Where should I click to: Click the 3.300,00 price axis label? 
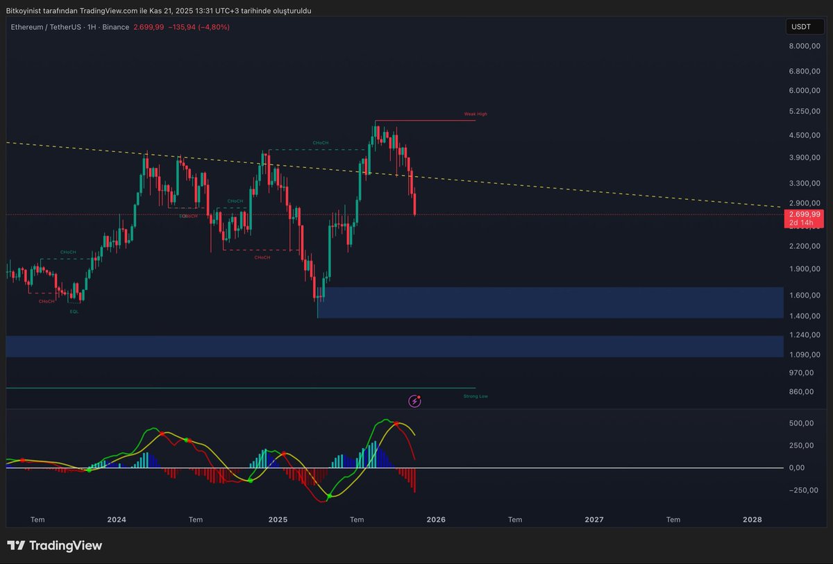pyautogui.click(x=805, y=183)
